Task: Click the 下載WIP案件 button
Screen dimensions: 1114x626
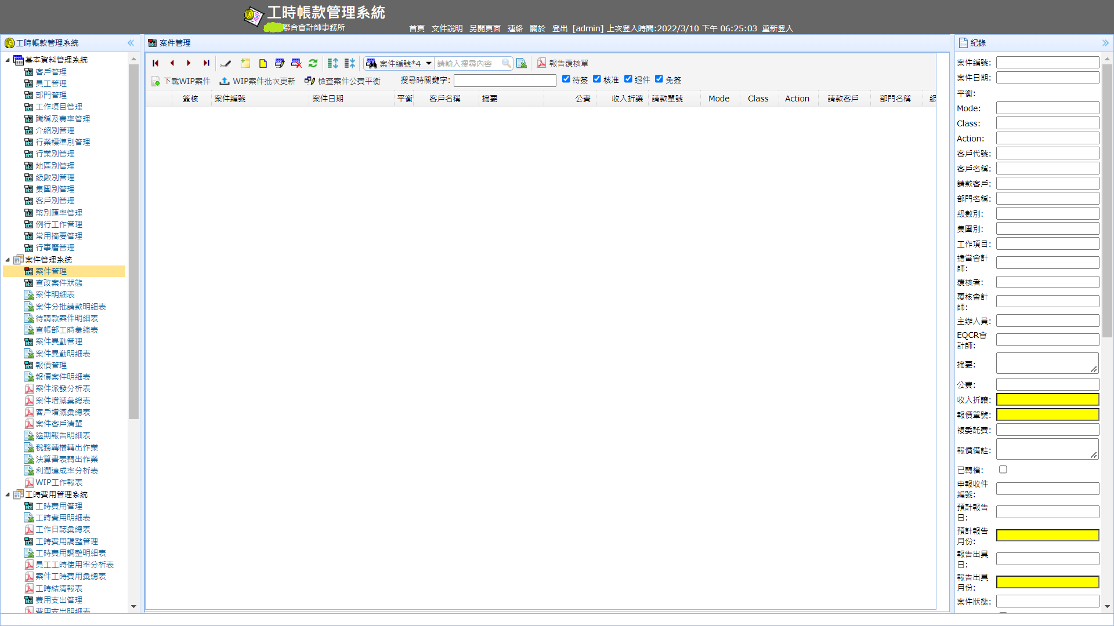Action: pyautogui.click(x=181, y=81)
